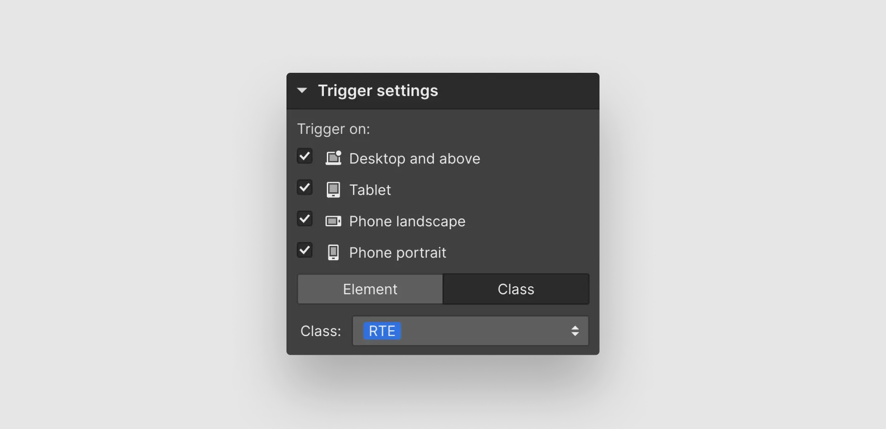
Task: Uncheck the Tablet trigger checkbox
Action: tap(305, 187)
